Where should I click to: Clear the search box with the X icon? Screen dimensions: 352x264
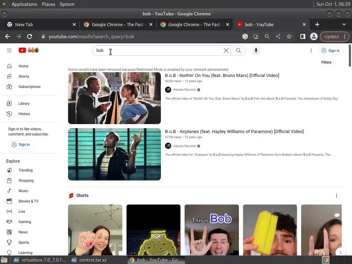pos(226,51)
